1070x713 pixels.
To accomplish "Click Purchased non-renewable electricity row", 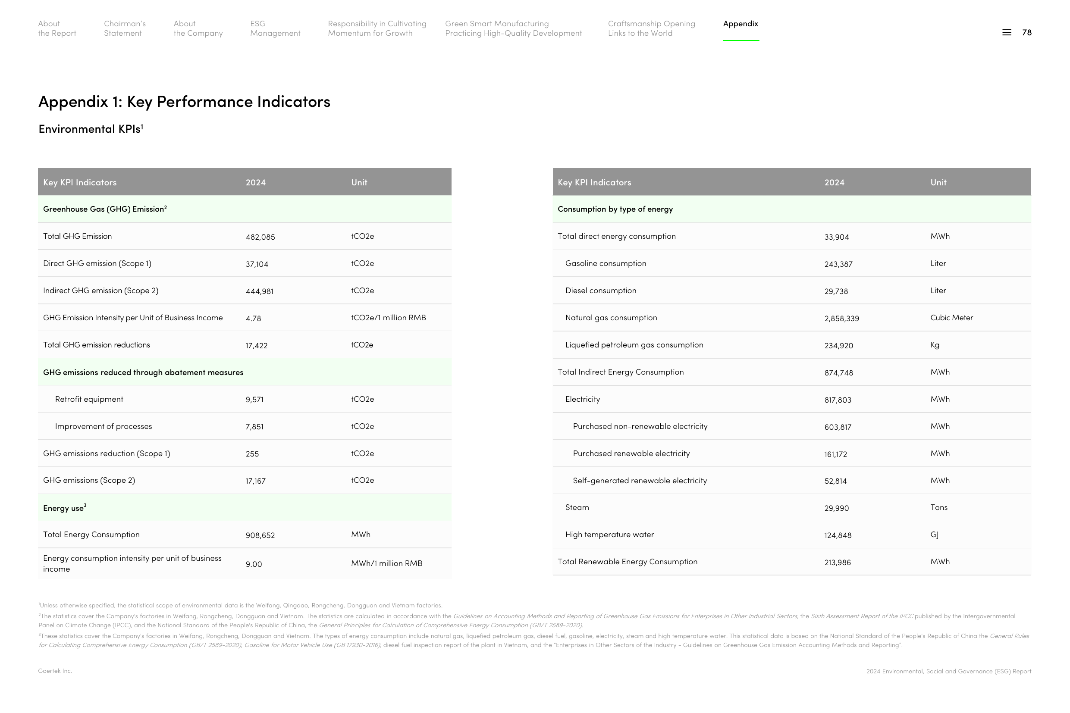I will tap(791, 426).
